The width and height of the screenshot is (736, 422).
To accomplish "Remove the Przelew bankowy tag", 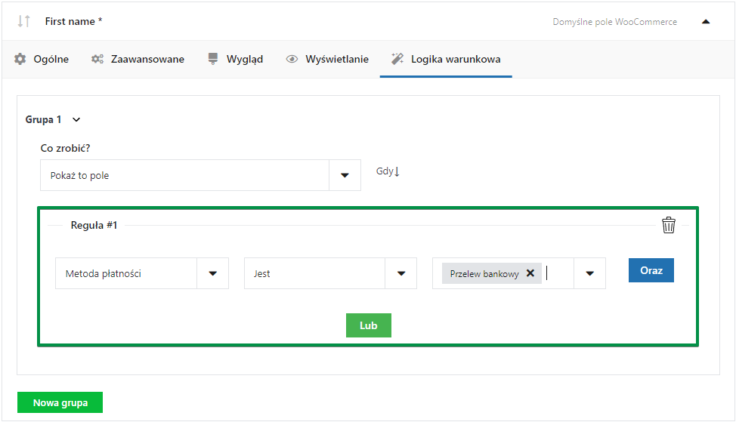I will [530, 273].
